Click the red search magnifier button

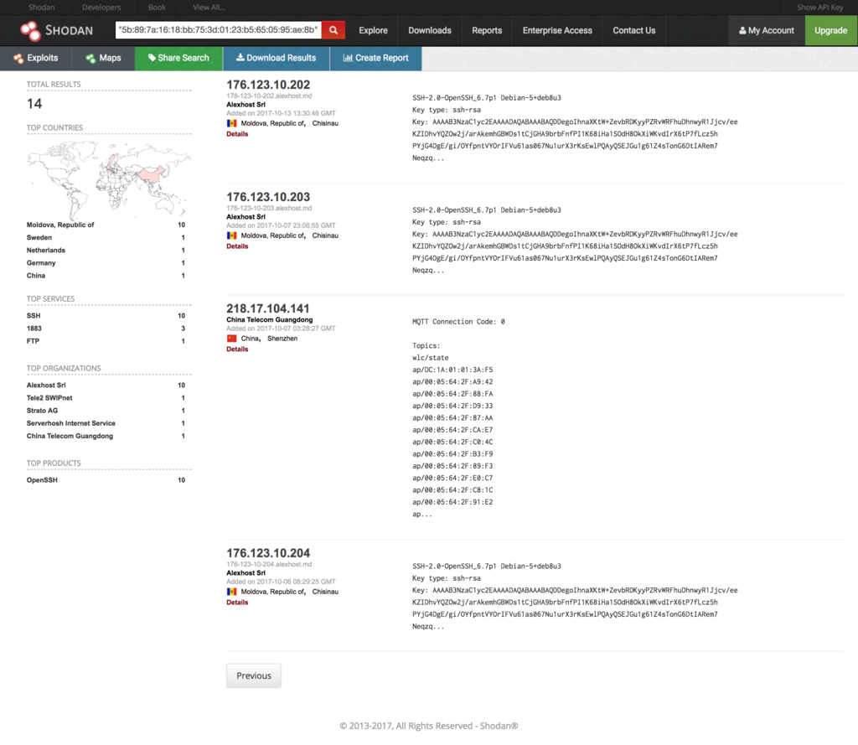pos(333,30)
